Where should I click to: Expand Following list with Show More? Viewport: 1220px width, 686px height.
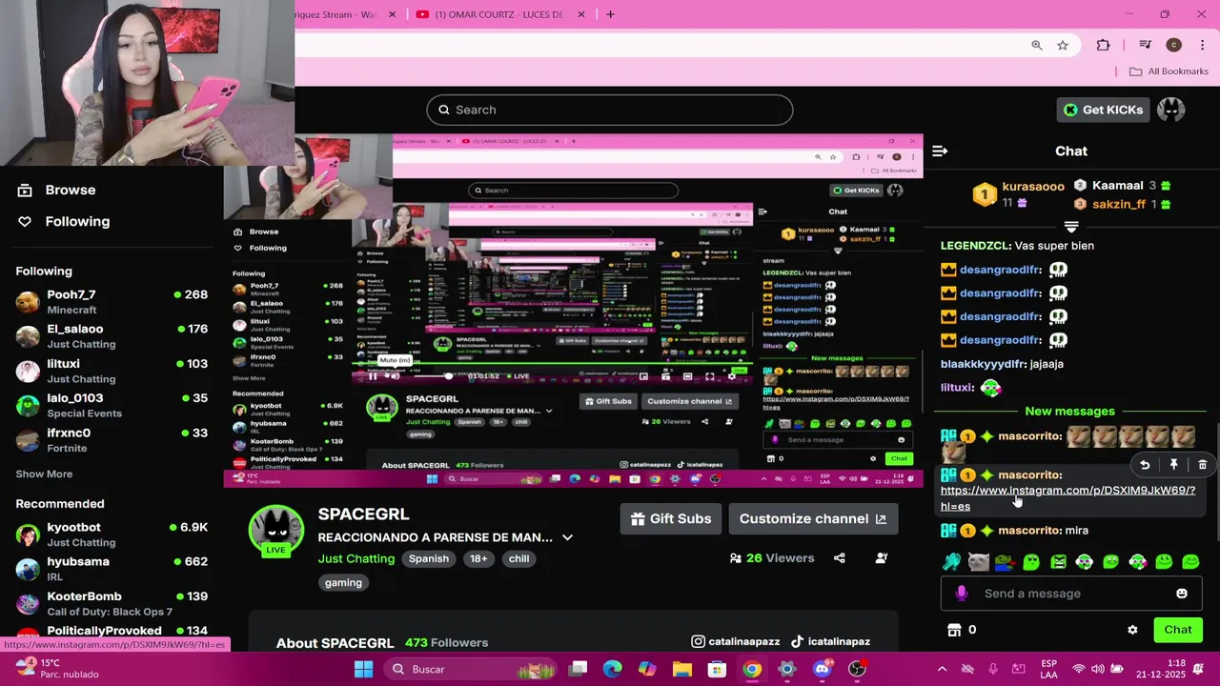[x=44, y=474]
